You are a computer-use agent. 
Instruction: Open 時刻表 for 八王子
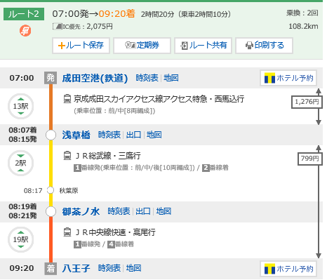tap(109, 268)
